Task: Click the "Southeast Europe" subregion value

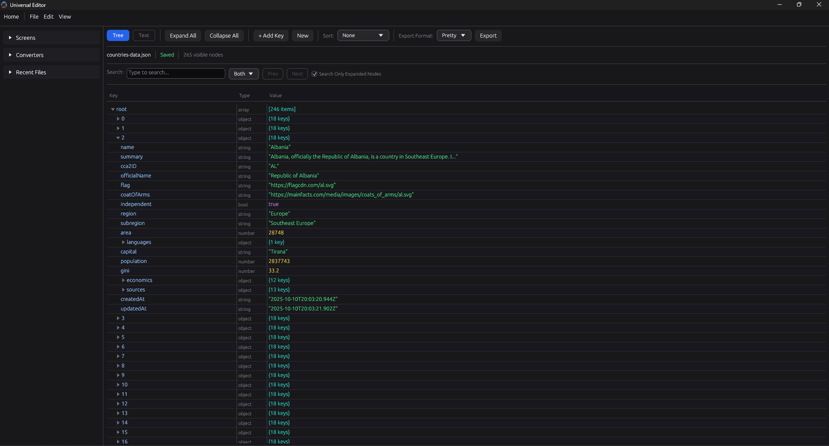Action: click(292, 223)
